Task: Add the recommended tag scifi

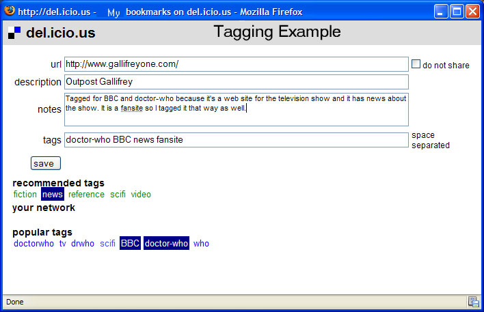Action: tap(118, 194)
